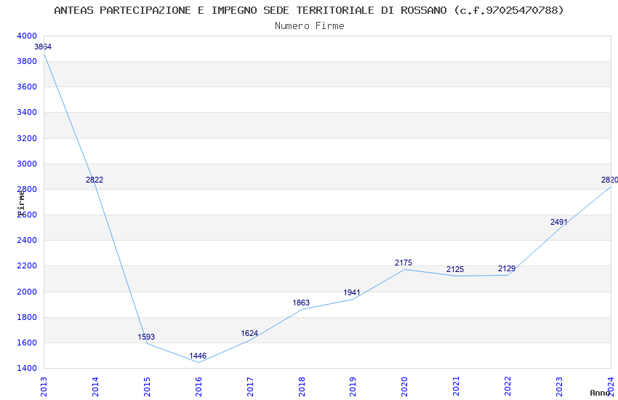Image resolution: width=618 pixels, height=400 pixels.
Task: Click data label 3864
Action: pos(43,47)
